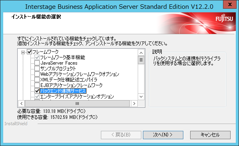Uncheck バックエンド連携サービス checkbox
The image size is (239, 146).
(x=37, y=91)
